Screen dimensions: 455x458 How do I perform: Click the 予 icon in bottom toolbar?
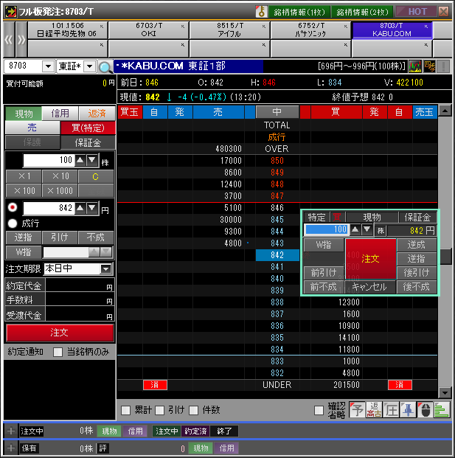tap(356, 410)
